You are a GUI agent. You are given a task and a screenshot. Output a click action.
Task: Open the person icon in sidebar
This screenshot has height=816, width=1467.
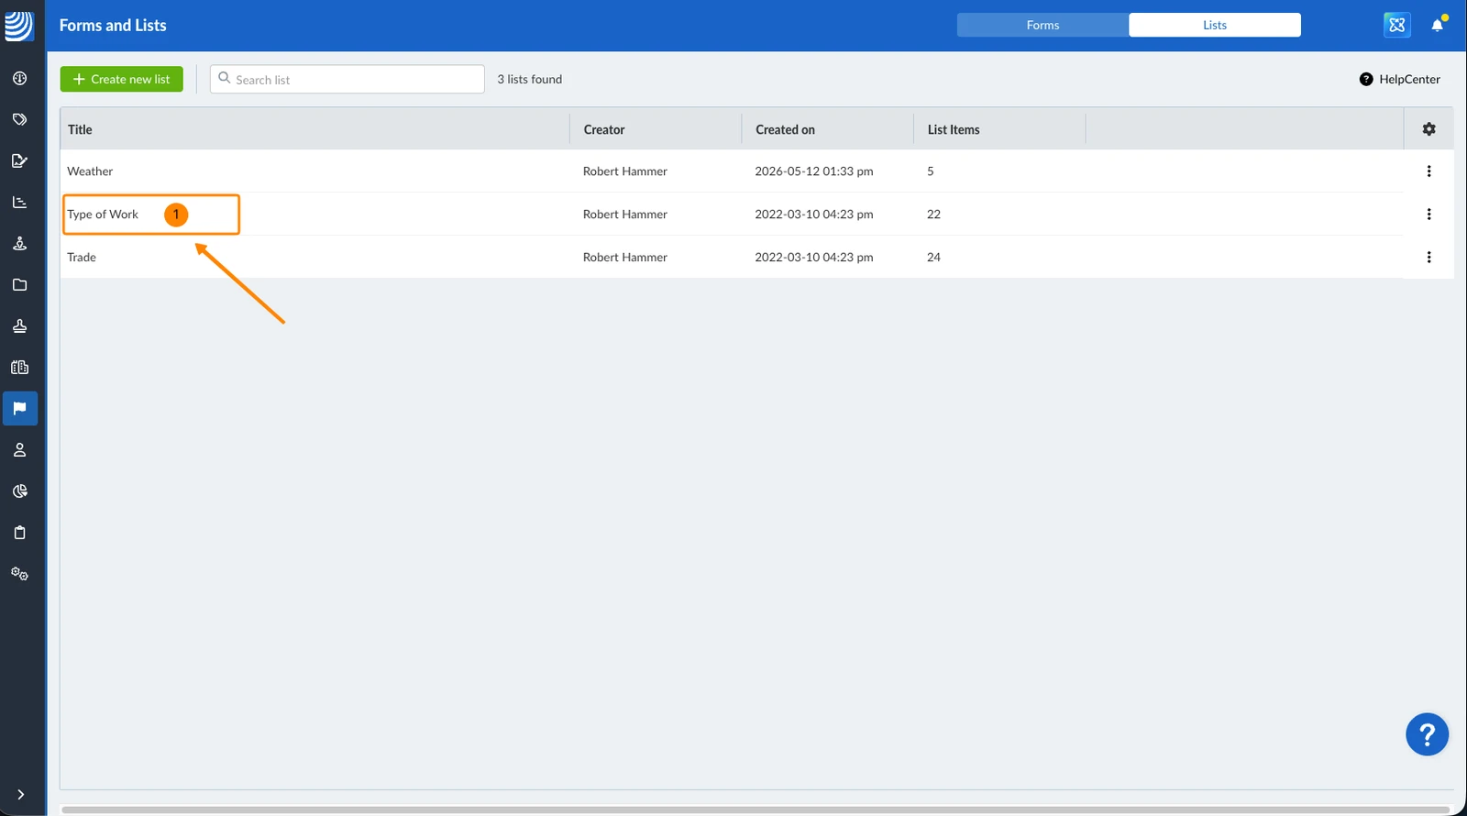tap(19, 450)
